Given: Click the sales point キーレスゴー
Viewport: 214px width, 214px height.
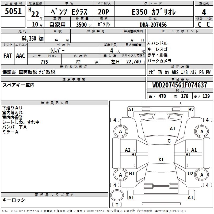Looking at the screenshot, I should coord(159,49).
